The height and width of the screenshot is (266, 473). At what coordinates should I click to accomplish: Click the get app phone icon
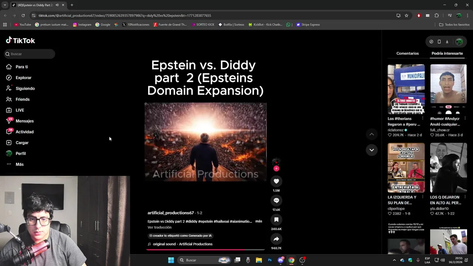pyautogui.click(x=439, y=42)
